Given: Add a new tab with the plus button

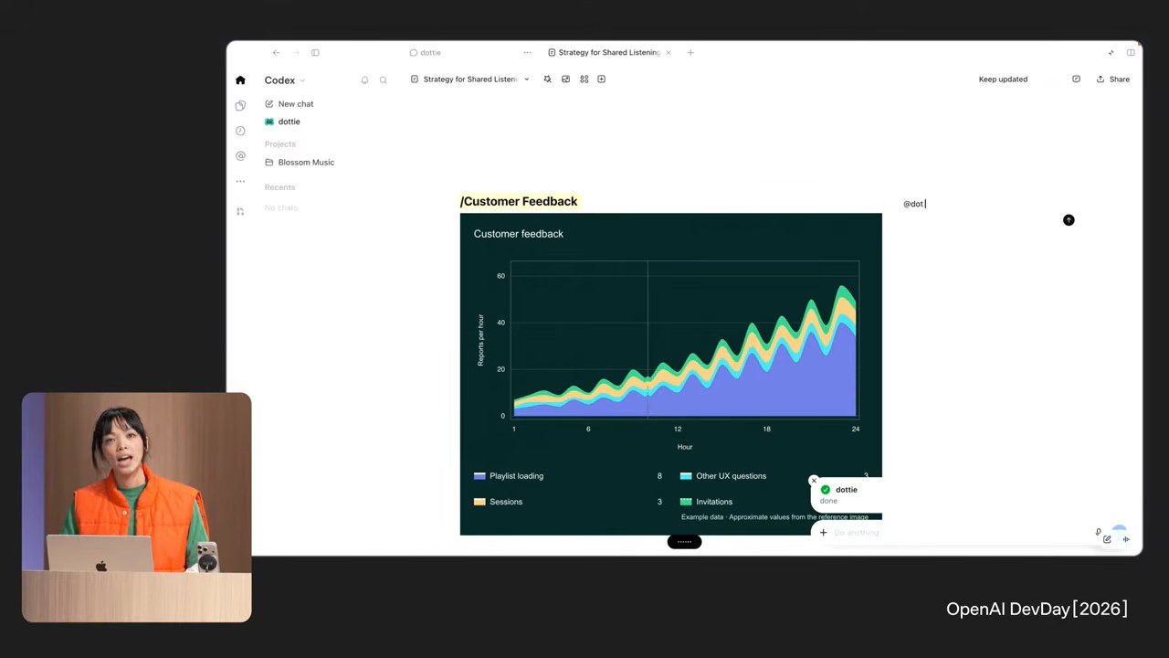Looking at the screenshot, I should point(690,53).
